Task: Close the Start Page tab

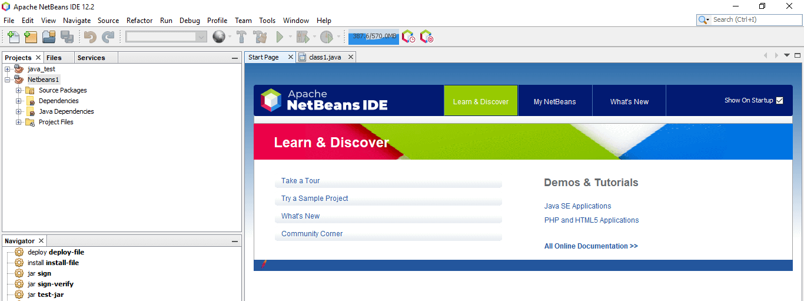Action: click(x=290, y=57)
